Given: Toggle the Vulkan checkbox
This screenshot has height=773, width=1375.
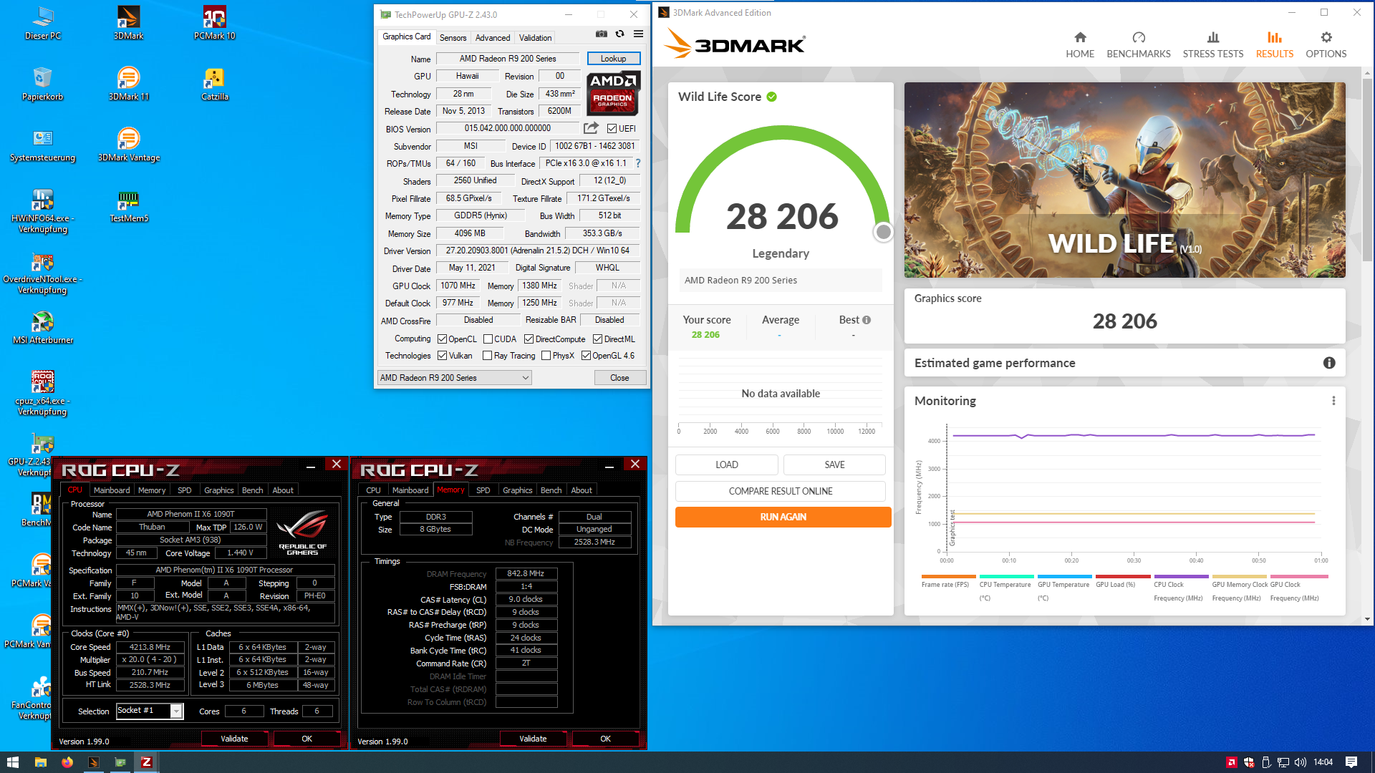Looking at the screenshot, I should pos(442,356).
